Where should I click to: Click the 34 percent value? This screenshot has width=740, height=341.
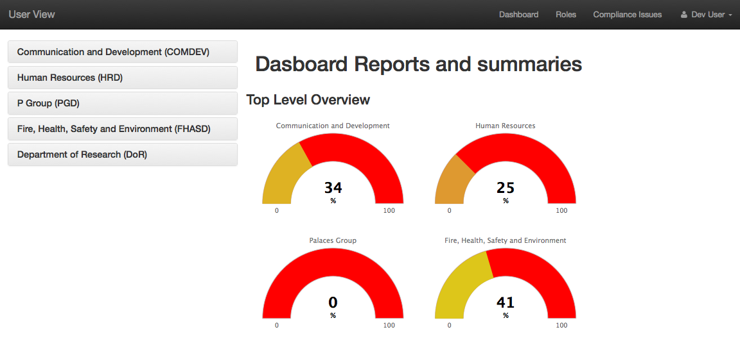(x=333, y=188)
